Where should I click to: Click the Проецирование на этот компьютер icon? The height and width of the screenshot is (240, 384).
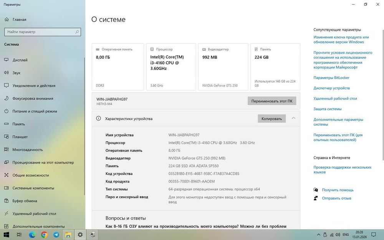pos(7,162)
